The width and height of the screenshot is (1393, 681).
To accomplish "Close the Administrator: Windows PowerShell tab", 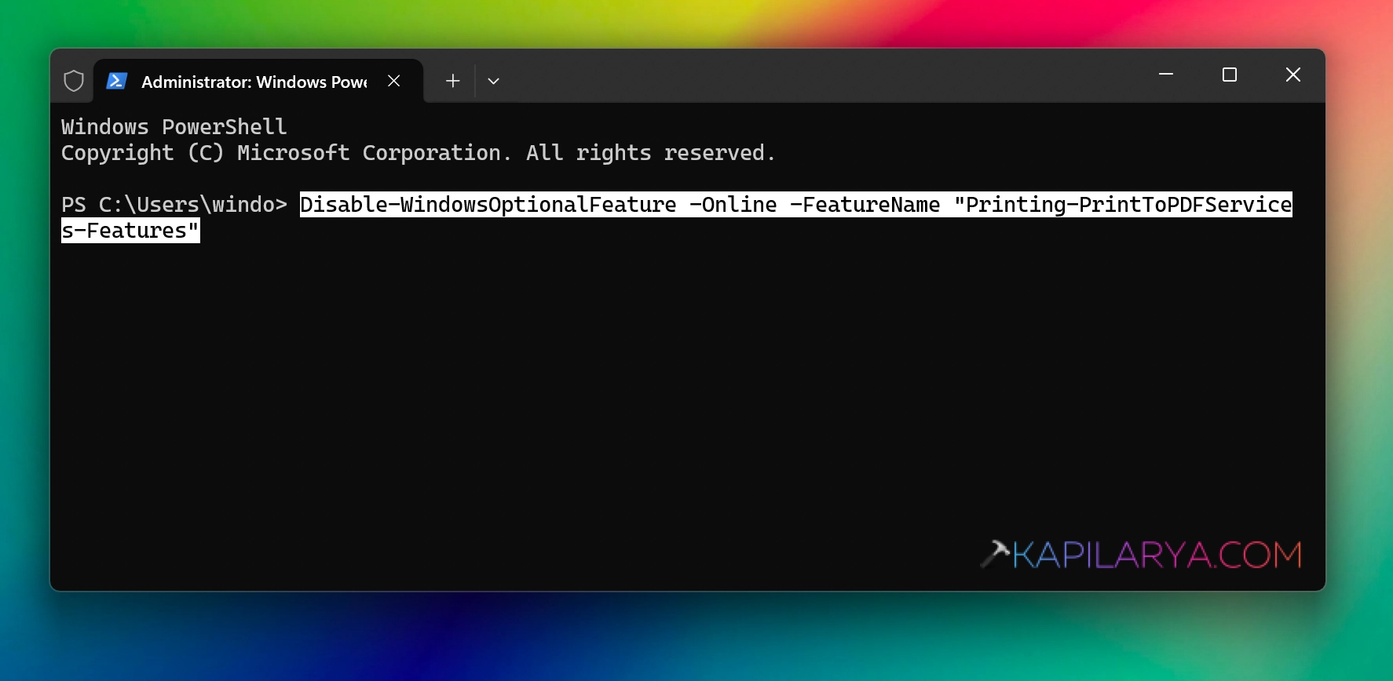I will click(394, 81).
